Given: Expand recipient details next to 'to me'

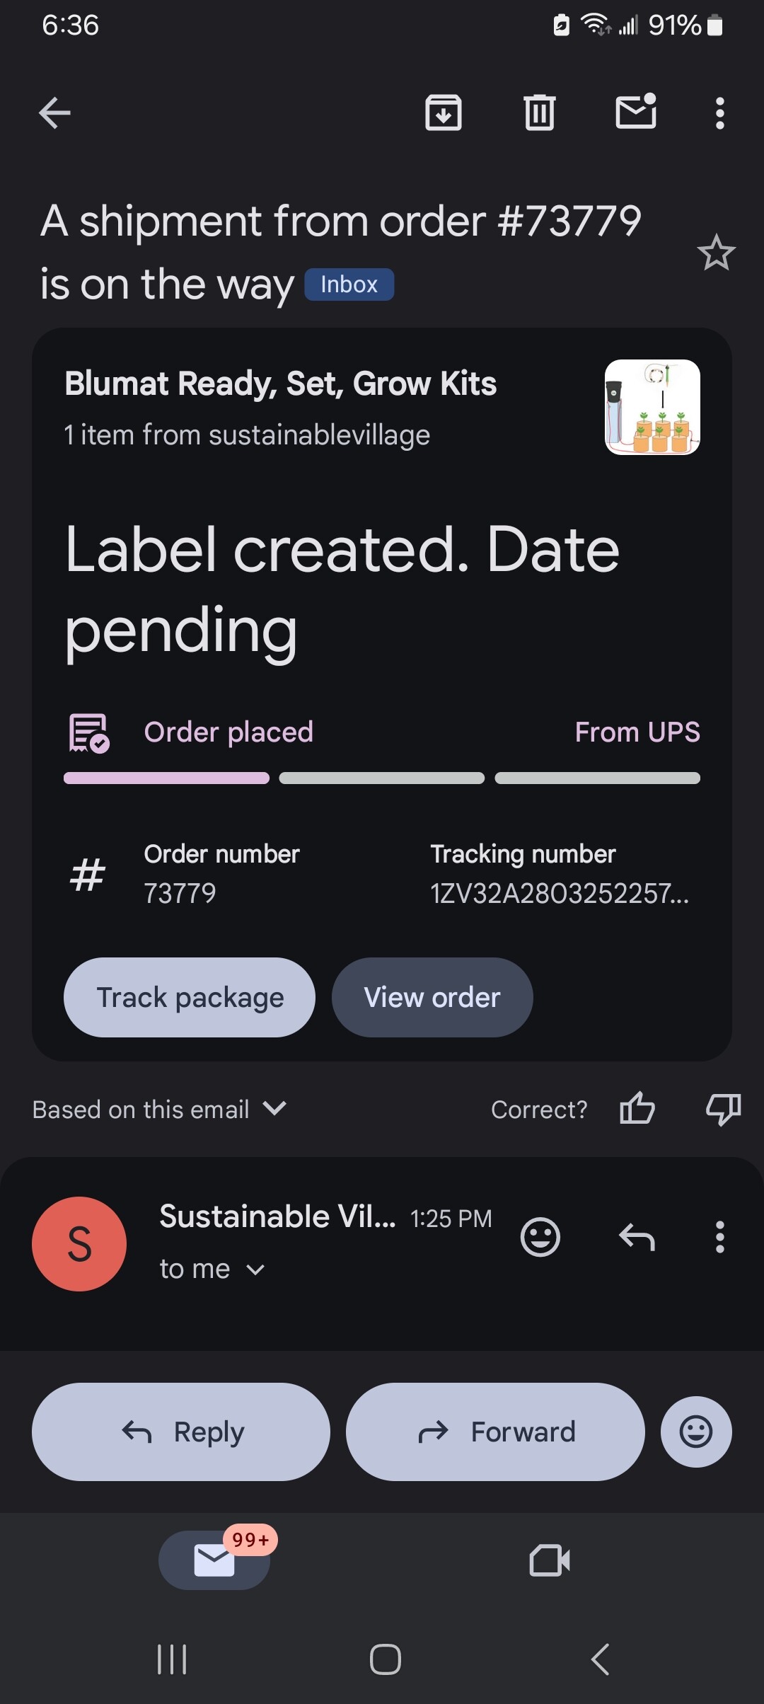Looking at the screenshot, I should click(255, 1270).
